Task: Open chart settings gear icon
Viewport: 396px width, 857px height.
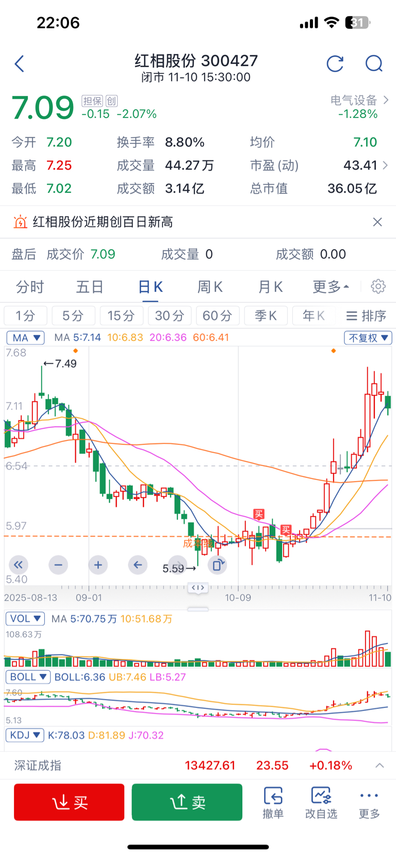Action: click(378, 287)
